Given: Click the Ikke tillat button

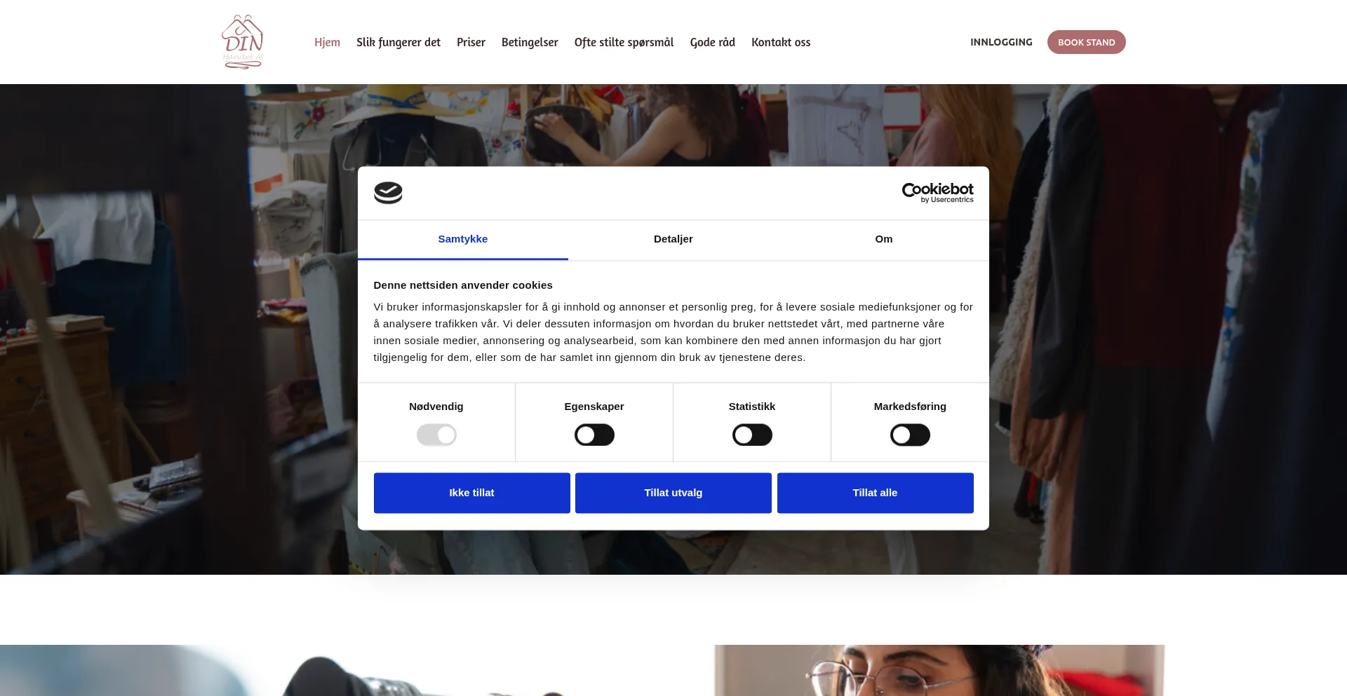Looking at the screenshot, I should coord(471,493).
